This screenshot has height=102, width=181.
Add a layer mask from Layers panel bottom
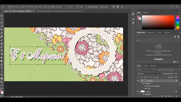pos(162,96)
